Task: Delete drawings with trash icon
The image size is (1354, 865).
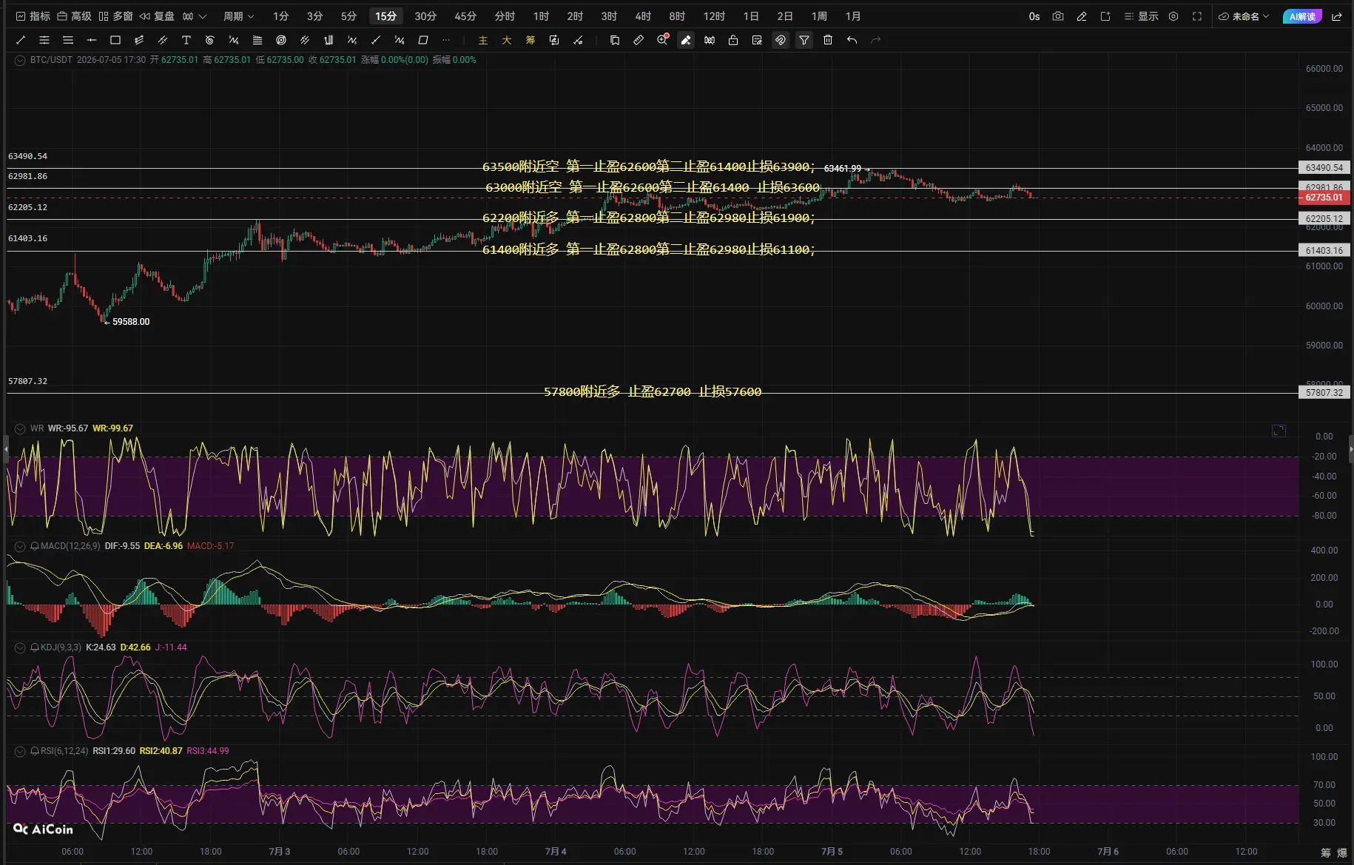Action: [x=828, y=40]
